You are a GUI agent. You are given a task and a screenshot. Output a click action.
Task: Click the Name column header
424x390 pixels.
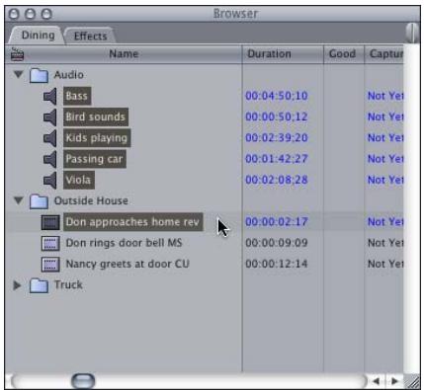pyautogui.click(x=124, y=54)
